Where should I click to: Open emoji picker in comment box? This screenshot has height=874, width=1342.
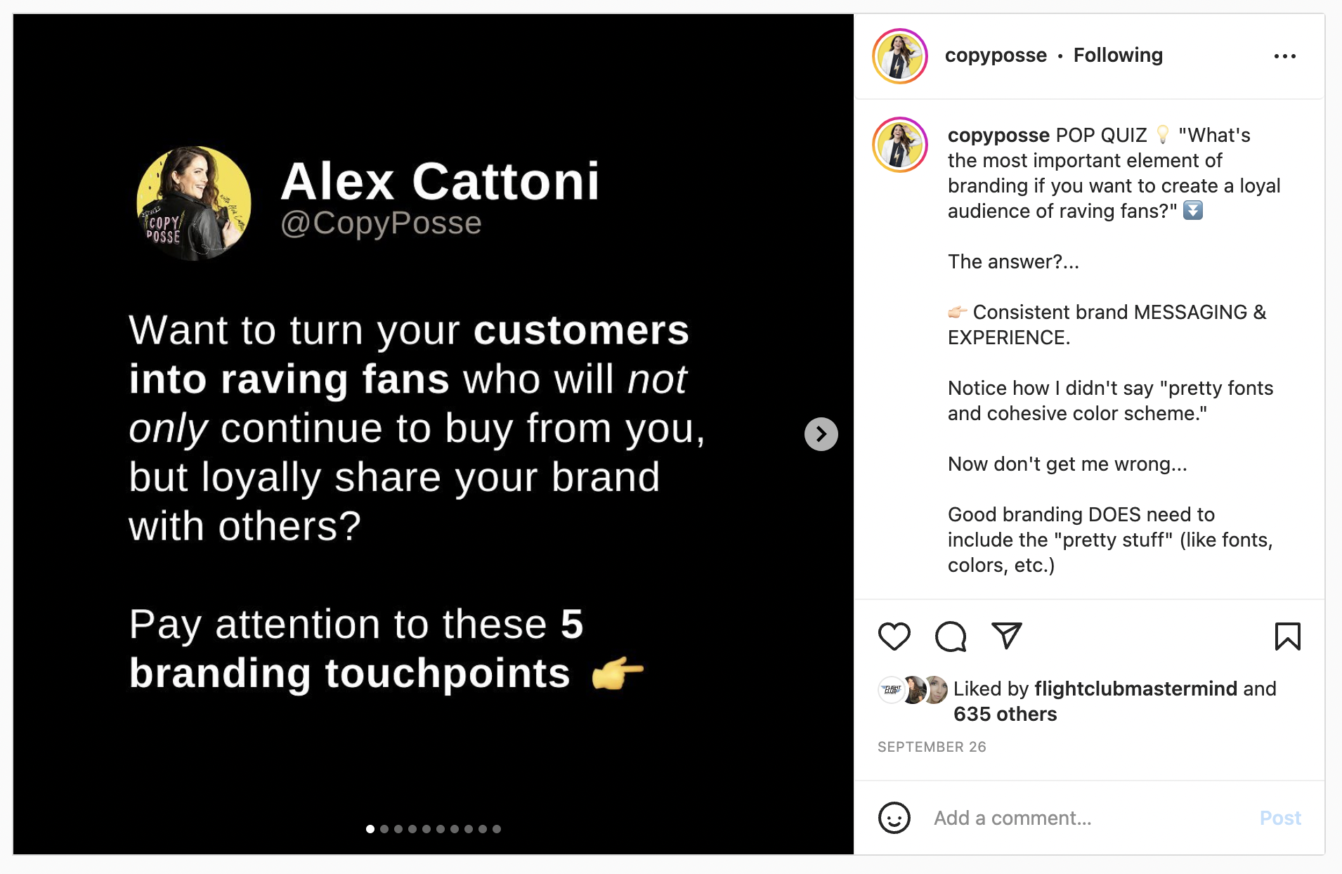894,818
